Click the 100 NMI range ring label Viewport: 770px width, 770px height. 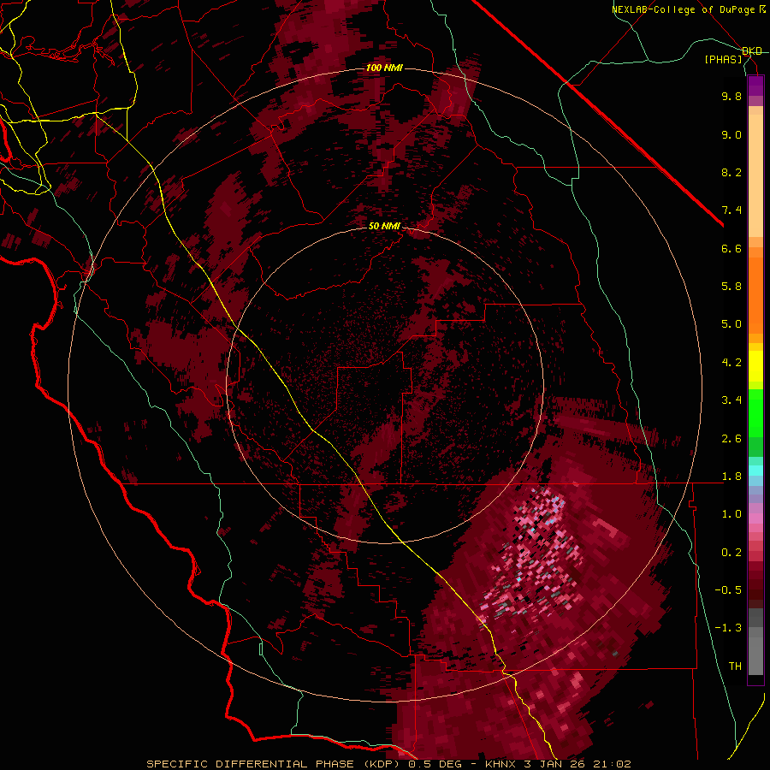[384, 68]
